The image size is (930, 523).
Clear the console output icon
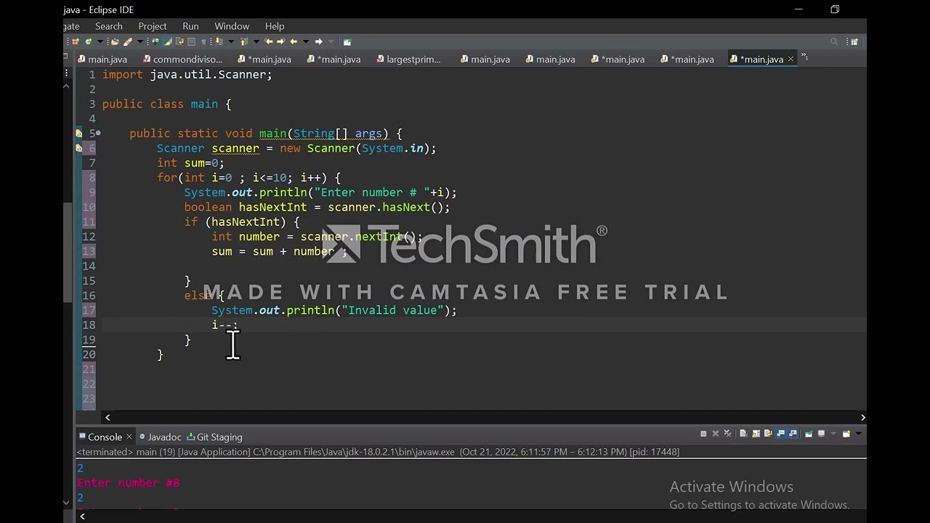[x=744, y=434]
